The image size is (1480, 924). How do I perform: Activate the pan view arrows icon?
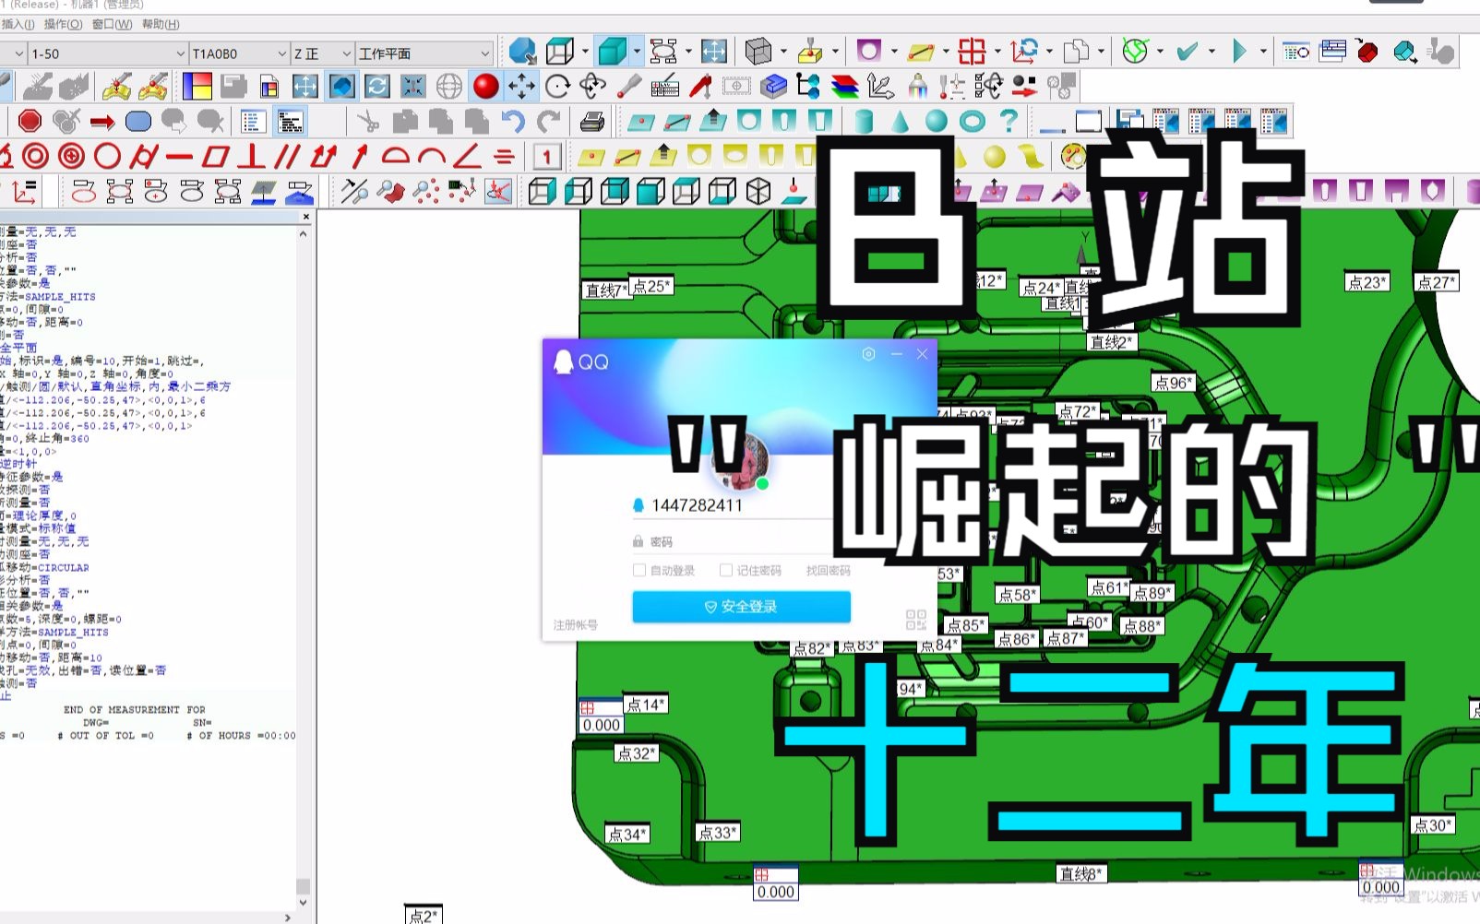pos(521,86)
